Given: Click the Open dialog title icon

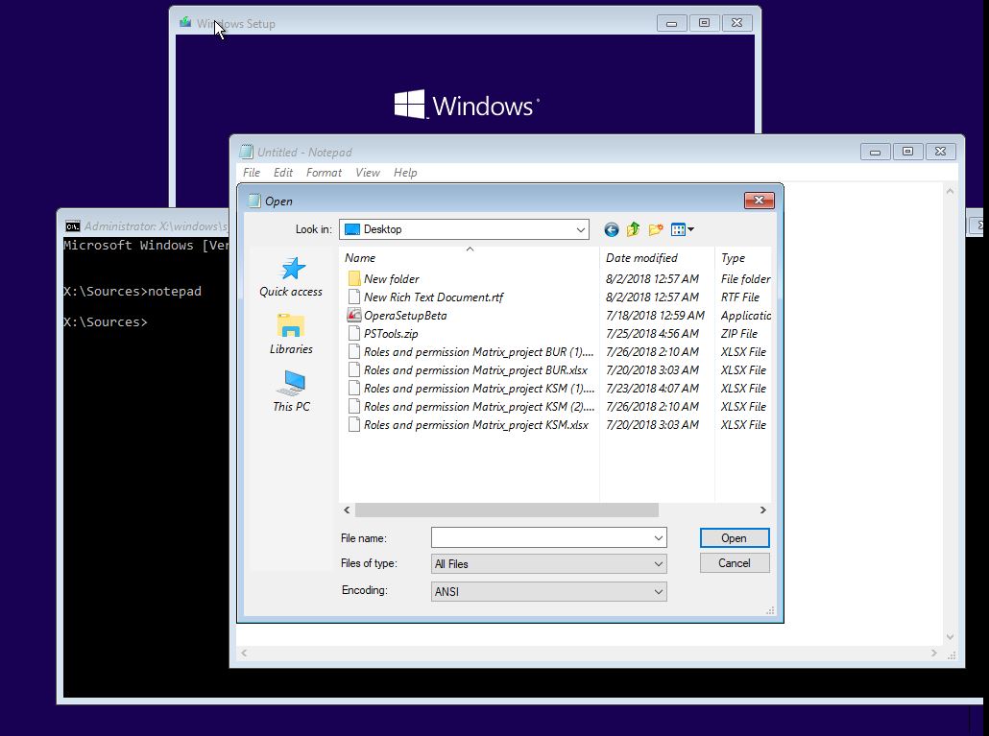Looking at the screenshot, I should [254, 201].
